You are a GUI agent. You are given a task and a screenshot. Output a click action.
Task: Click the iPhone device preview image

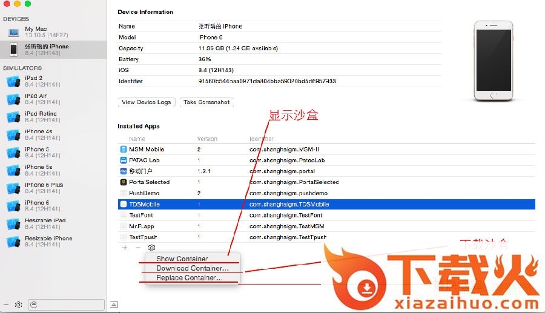(x=494, y=61)
